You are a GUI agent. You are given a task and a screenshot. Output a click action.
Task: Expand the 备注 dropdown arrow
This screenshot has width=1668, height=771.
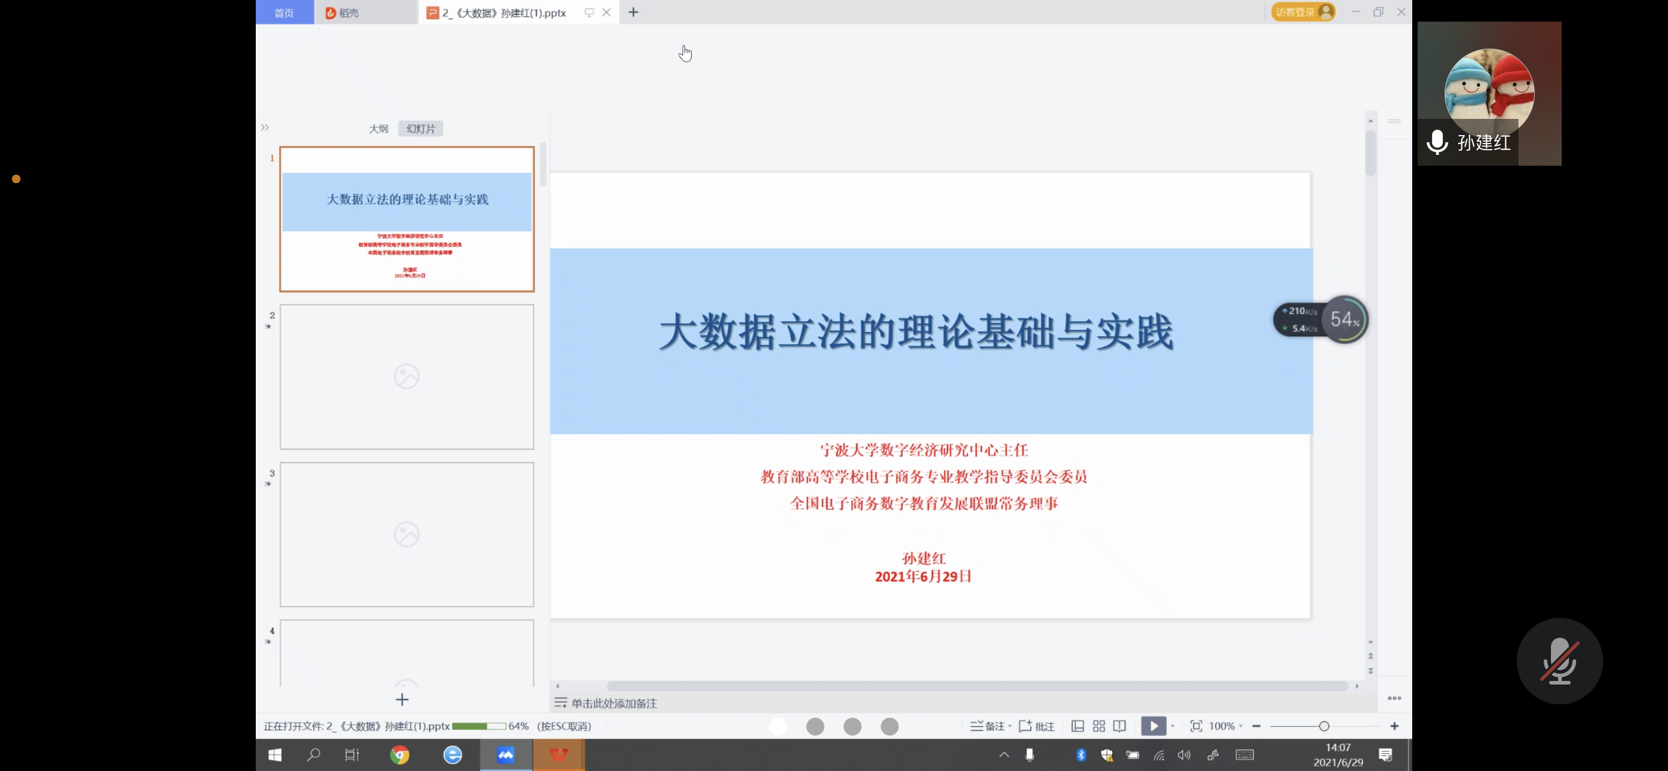coord(1010,727)
